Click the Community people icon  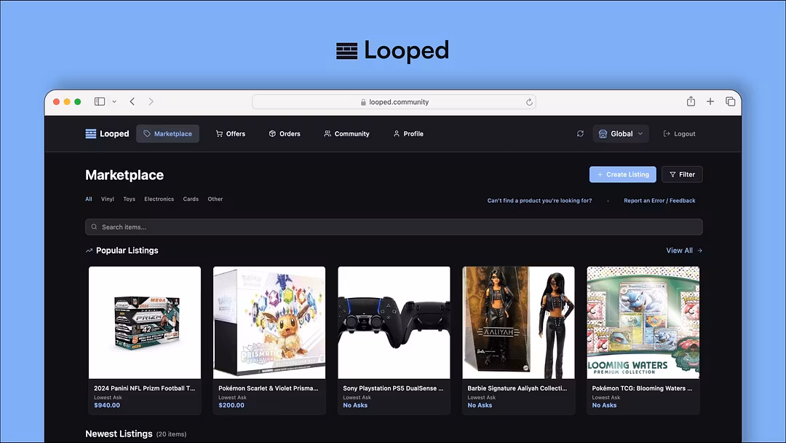[326, 133]
